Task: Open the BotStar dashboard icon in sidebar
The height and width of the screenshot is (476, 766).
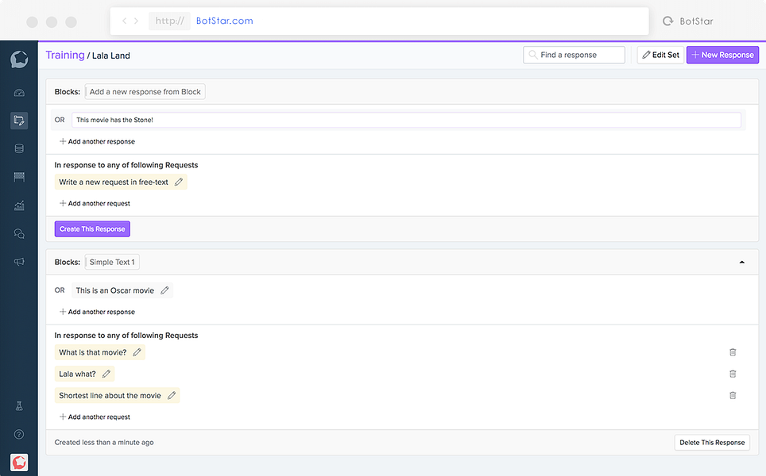Action: [18, 93]
